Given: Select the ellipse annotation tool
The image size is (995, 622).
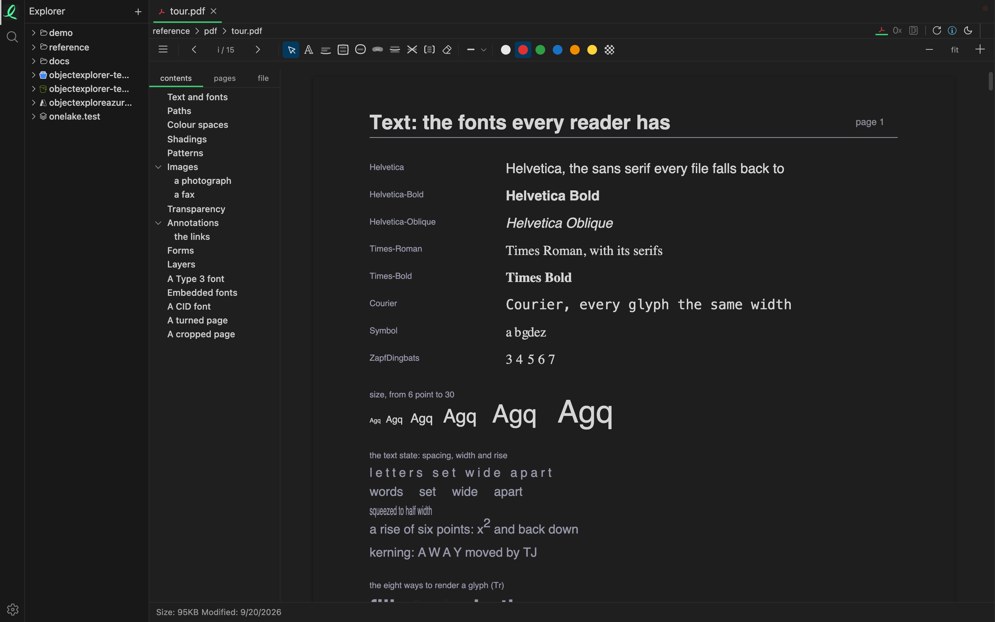Looking at the screenshot, I should click(360, 50).
